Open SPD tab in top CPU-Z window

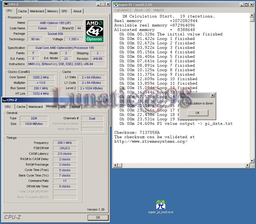pos(64,11)
